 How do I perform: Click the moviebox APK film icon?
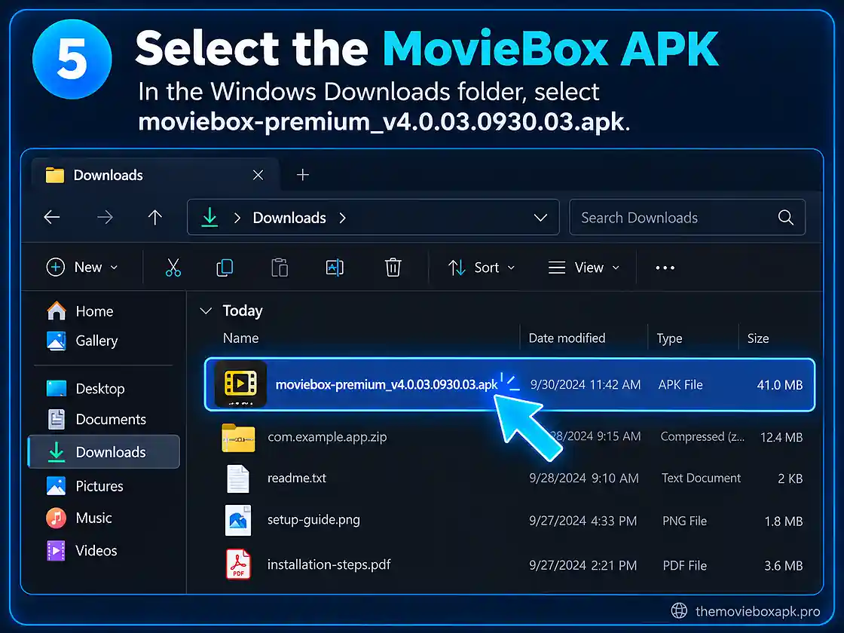[x=240, y=384]
